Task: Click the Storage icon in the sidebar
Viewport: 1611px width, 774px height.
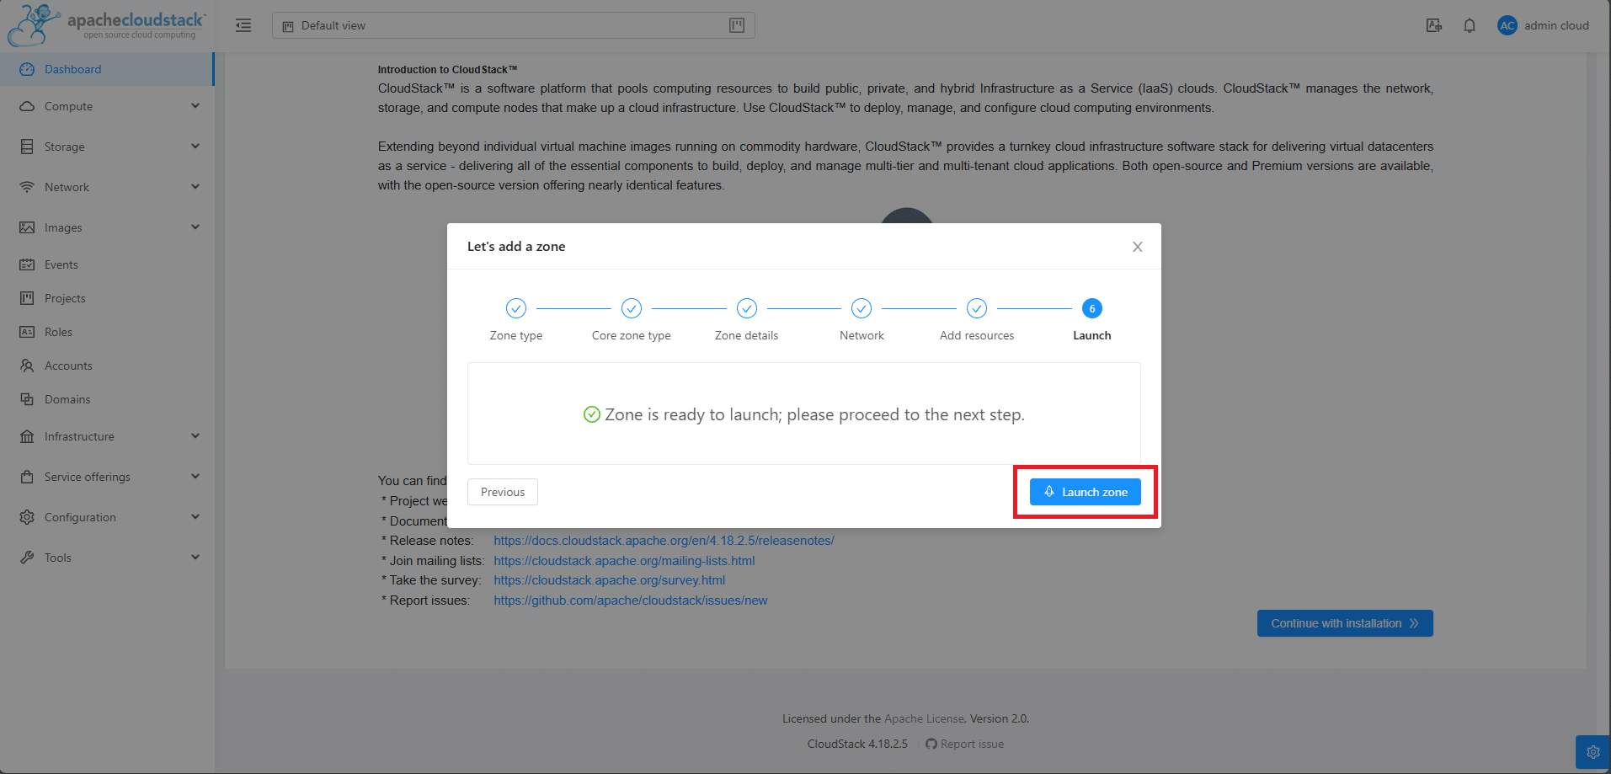Action: (27, 147)
